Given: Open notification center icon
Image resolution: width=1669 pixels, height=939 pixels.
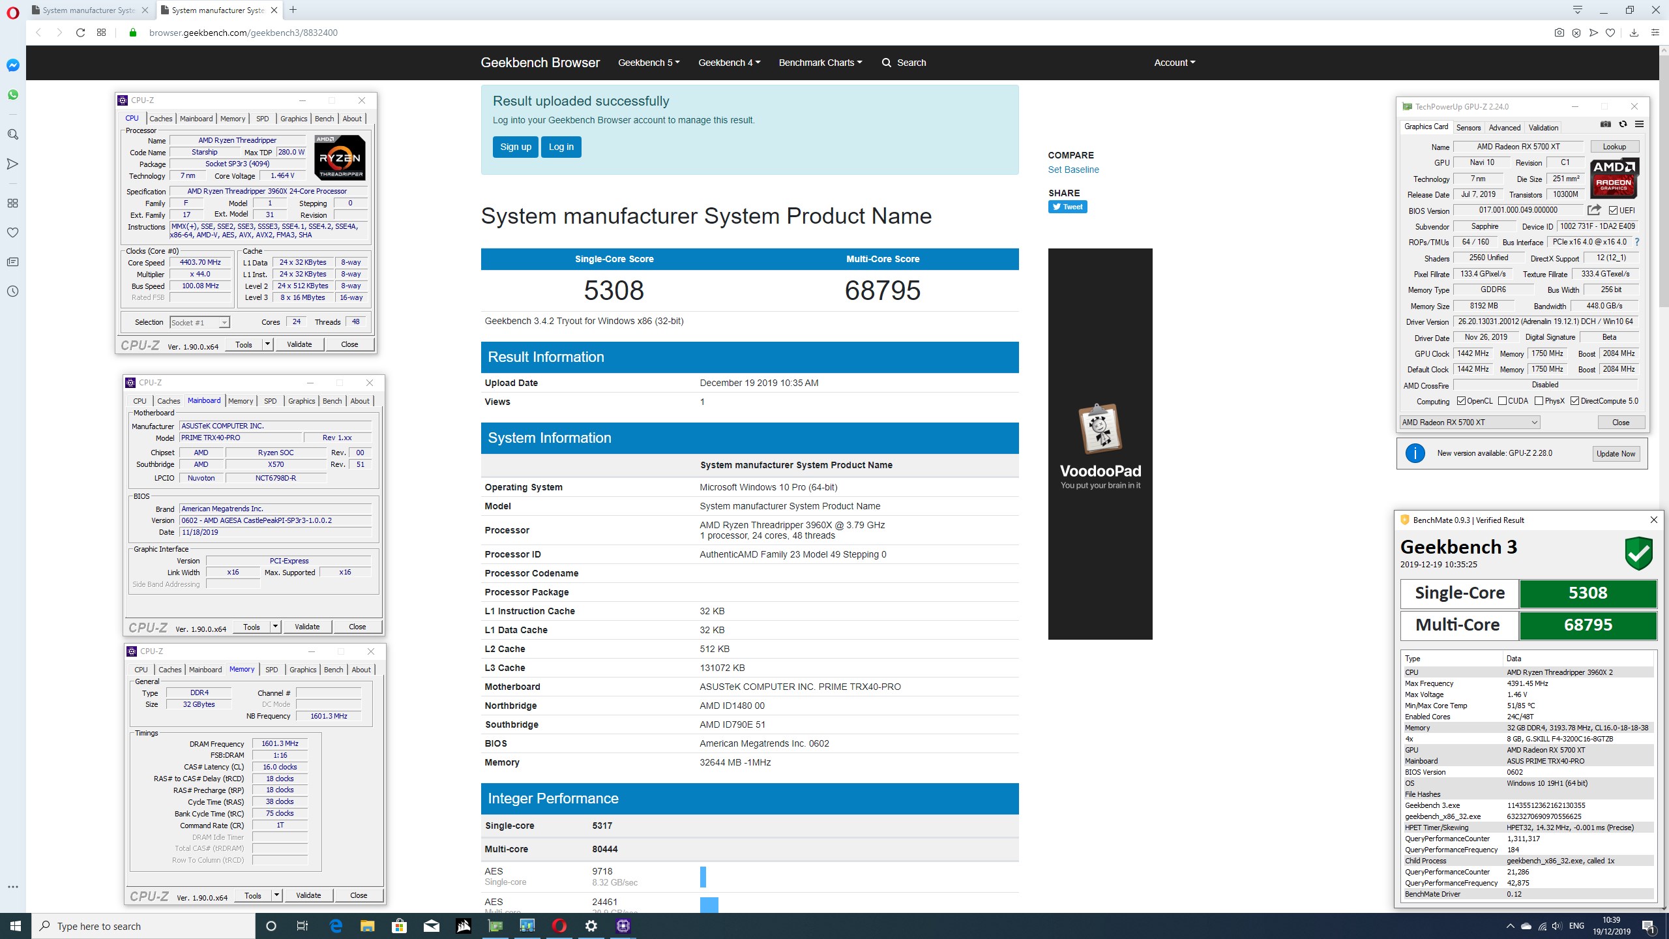Looking at the screenshot, I should [x=1648, y=926].
